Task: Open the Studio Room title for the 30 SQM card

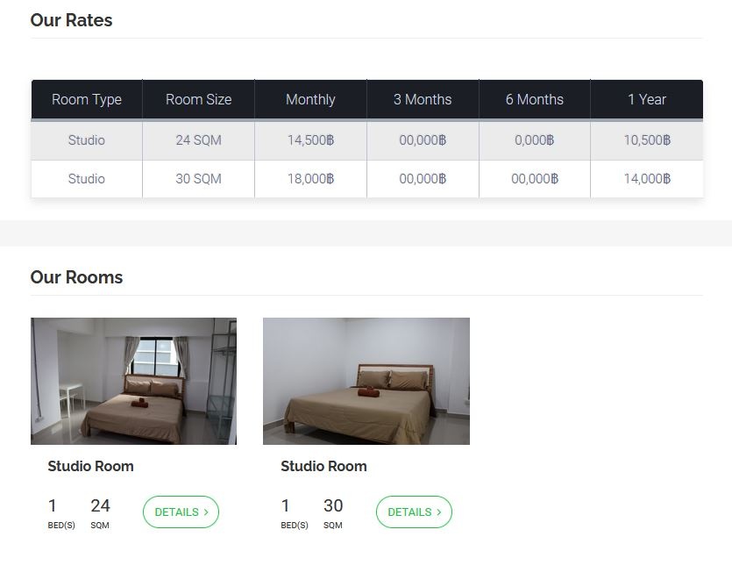Action: coord(323,466)
